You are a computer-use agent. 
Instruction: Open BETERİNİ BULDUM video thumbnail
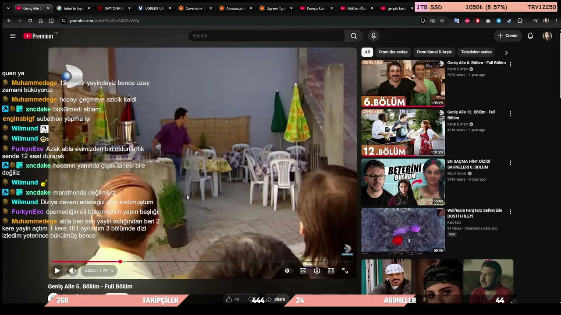(x=403, y=182)
